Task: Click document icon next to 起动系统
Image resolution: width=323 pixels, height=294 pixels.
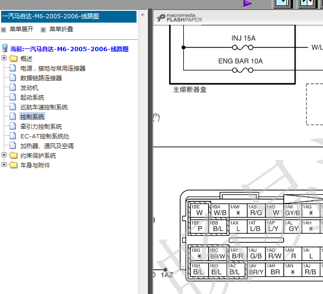Action: click(13, 97)
